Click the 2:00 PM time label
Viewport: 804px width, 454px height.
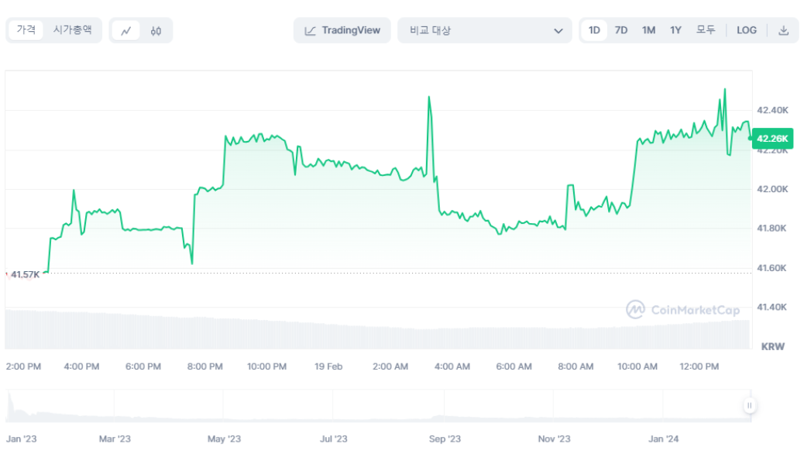coord(23,366)
